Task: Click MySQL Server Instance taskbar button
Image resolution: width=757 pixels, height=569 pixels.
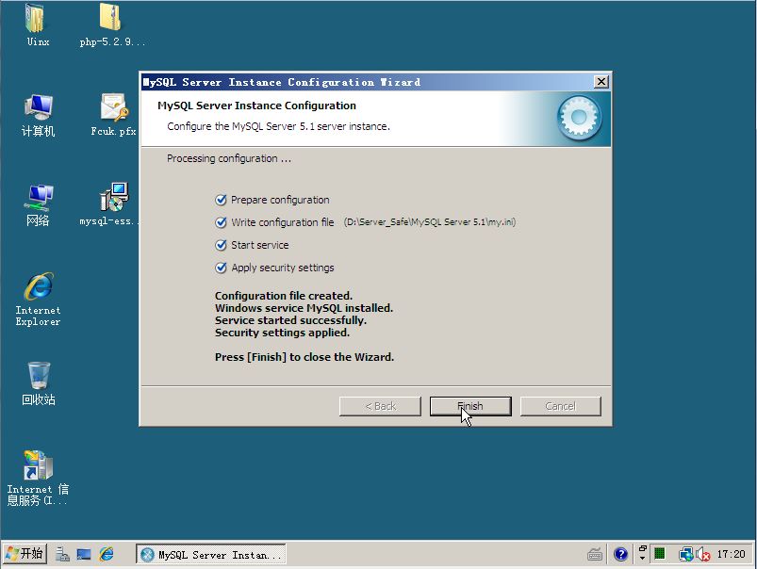Action: [x=211, y=555]
